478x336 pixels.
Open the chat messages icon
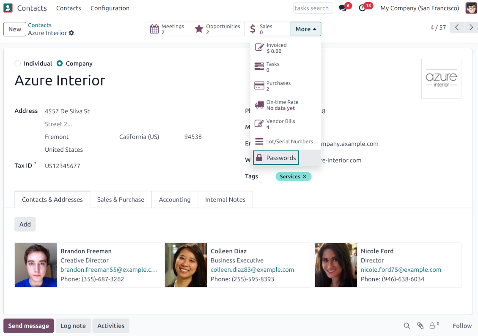point(343,8)
